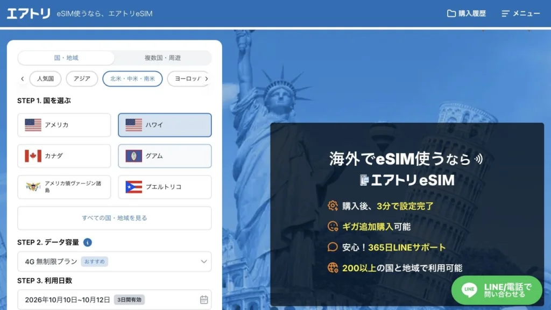Select the アジア region filter

pyautogui.click(x=82, y=79)
